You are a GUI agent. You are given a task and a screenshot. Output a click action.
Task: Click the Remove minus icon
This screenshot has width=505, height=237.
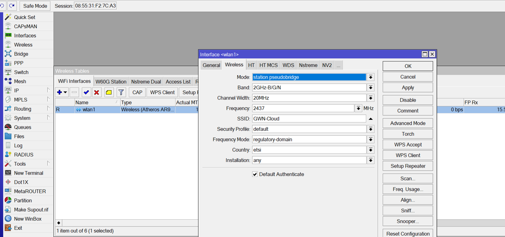tap(74, 92)
